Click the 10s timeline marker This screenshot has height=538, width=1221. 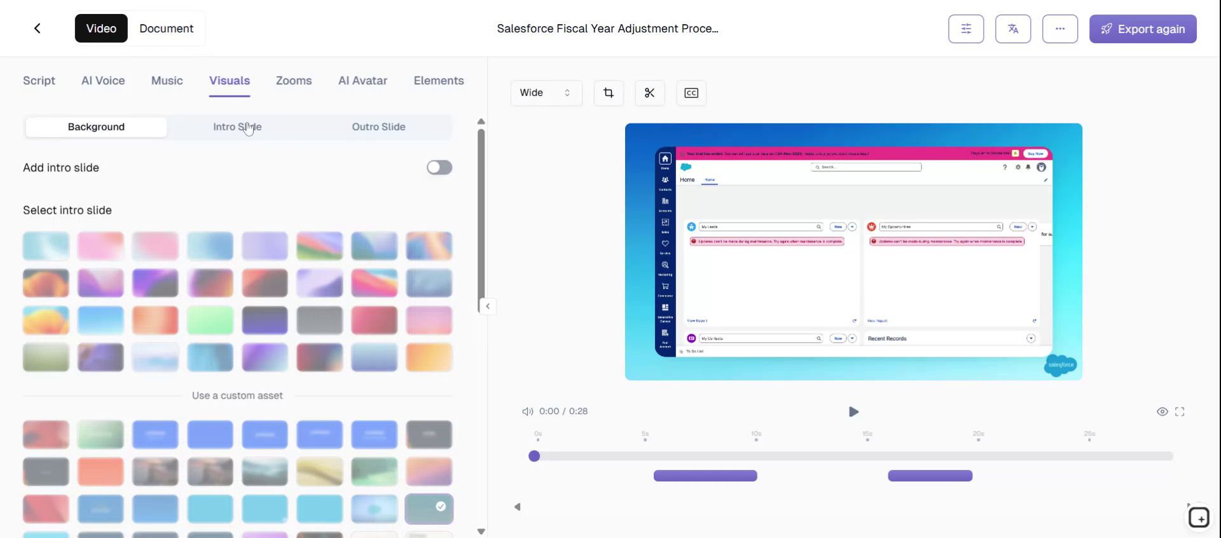(x=756, y=436)
